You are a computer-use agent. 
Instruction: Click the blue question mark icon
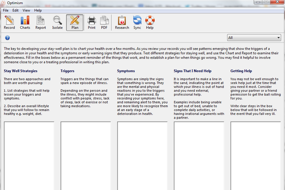7,38
